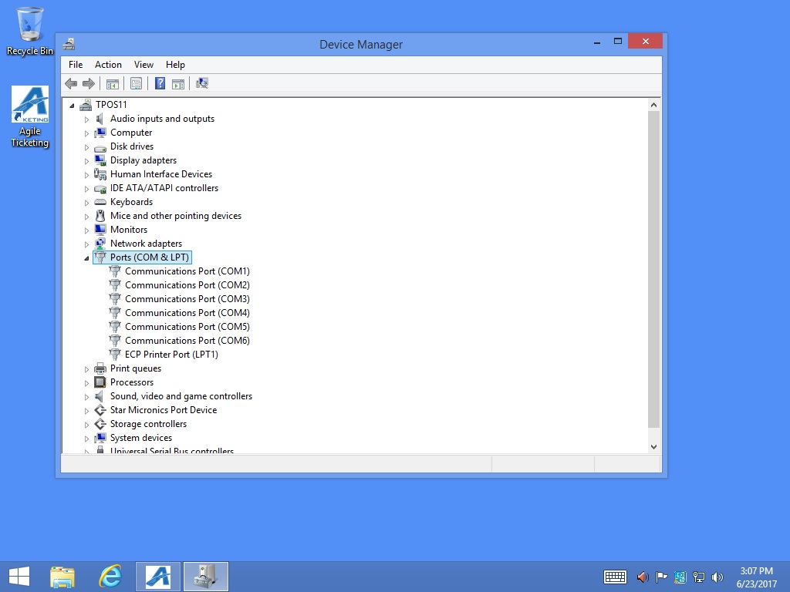Select the Storage controllers icon
Screen dimensions: 790x592
coord(100,424)
